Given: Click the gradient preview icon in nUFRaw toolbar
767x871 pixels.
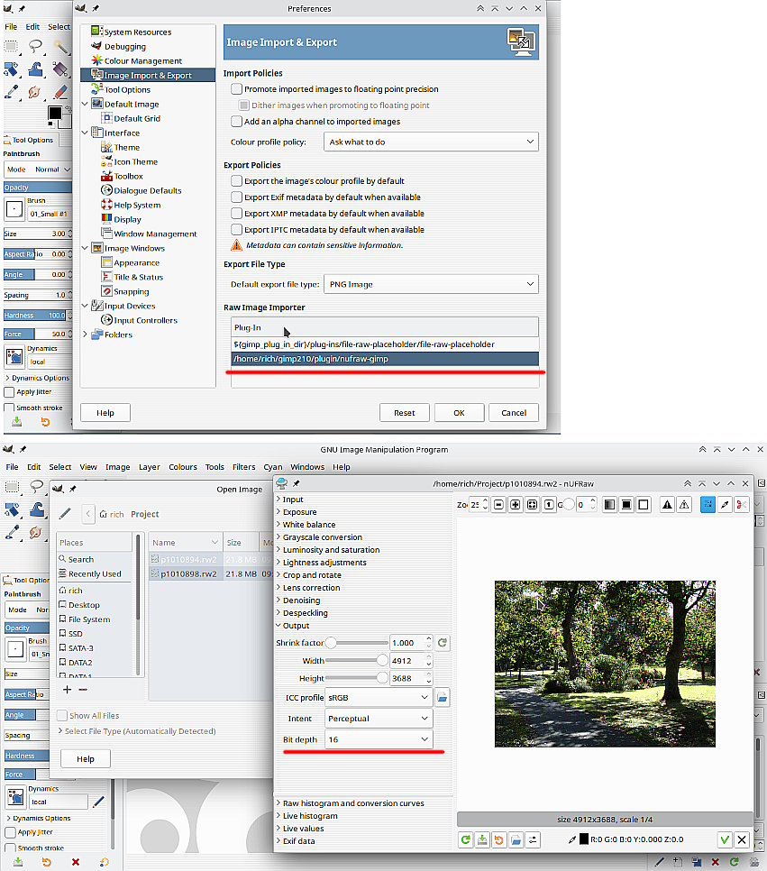Looking at the screenshot, I should (610, 504).
